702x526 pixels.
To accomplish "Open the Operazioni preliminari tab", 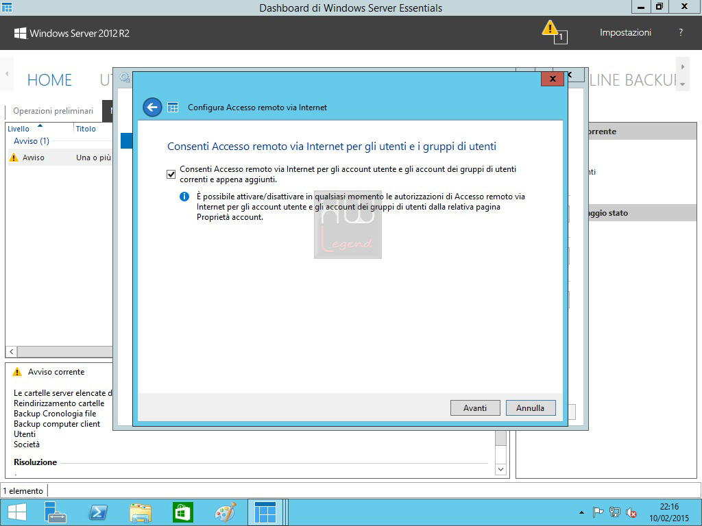I will point(53,111).
